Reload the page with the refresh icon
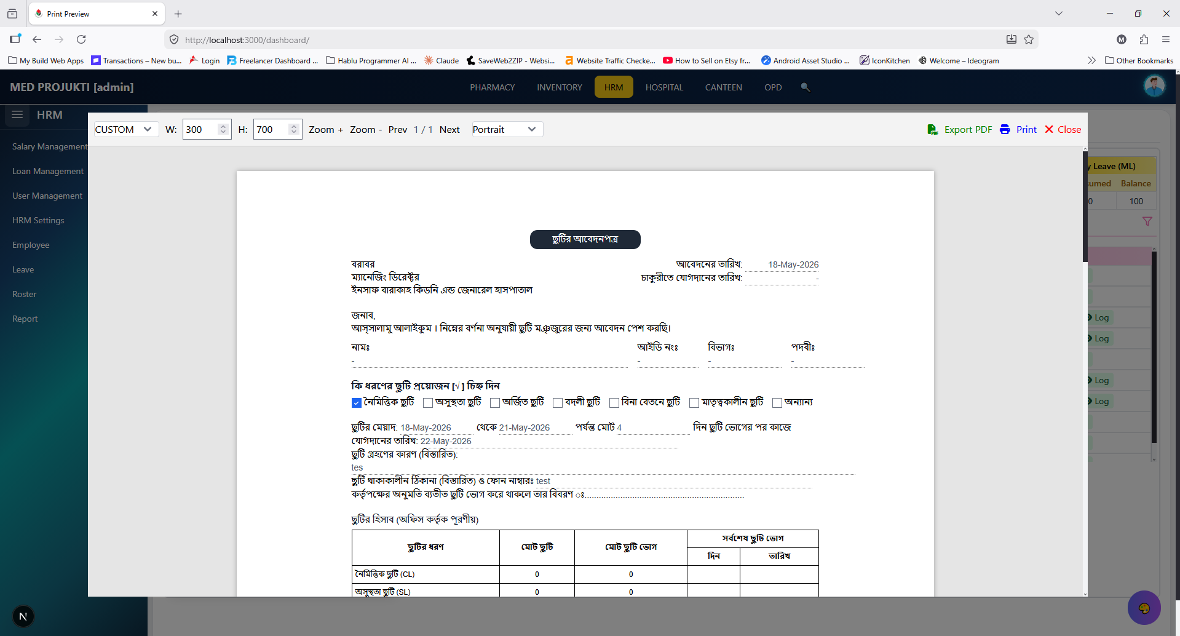1180x636 pixels. coord(81,39)
